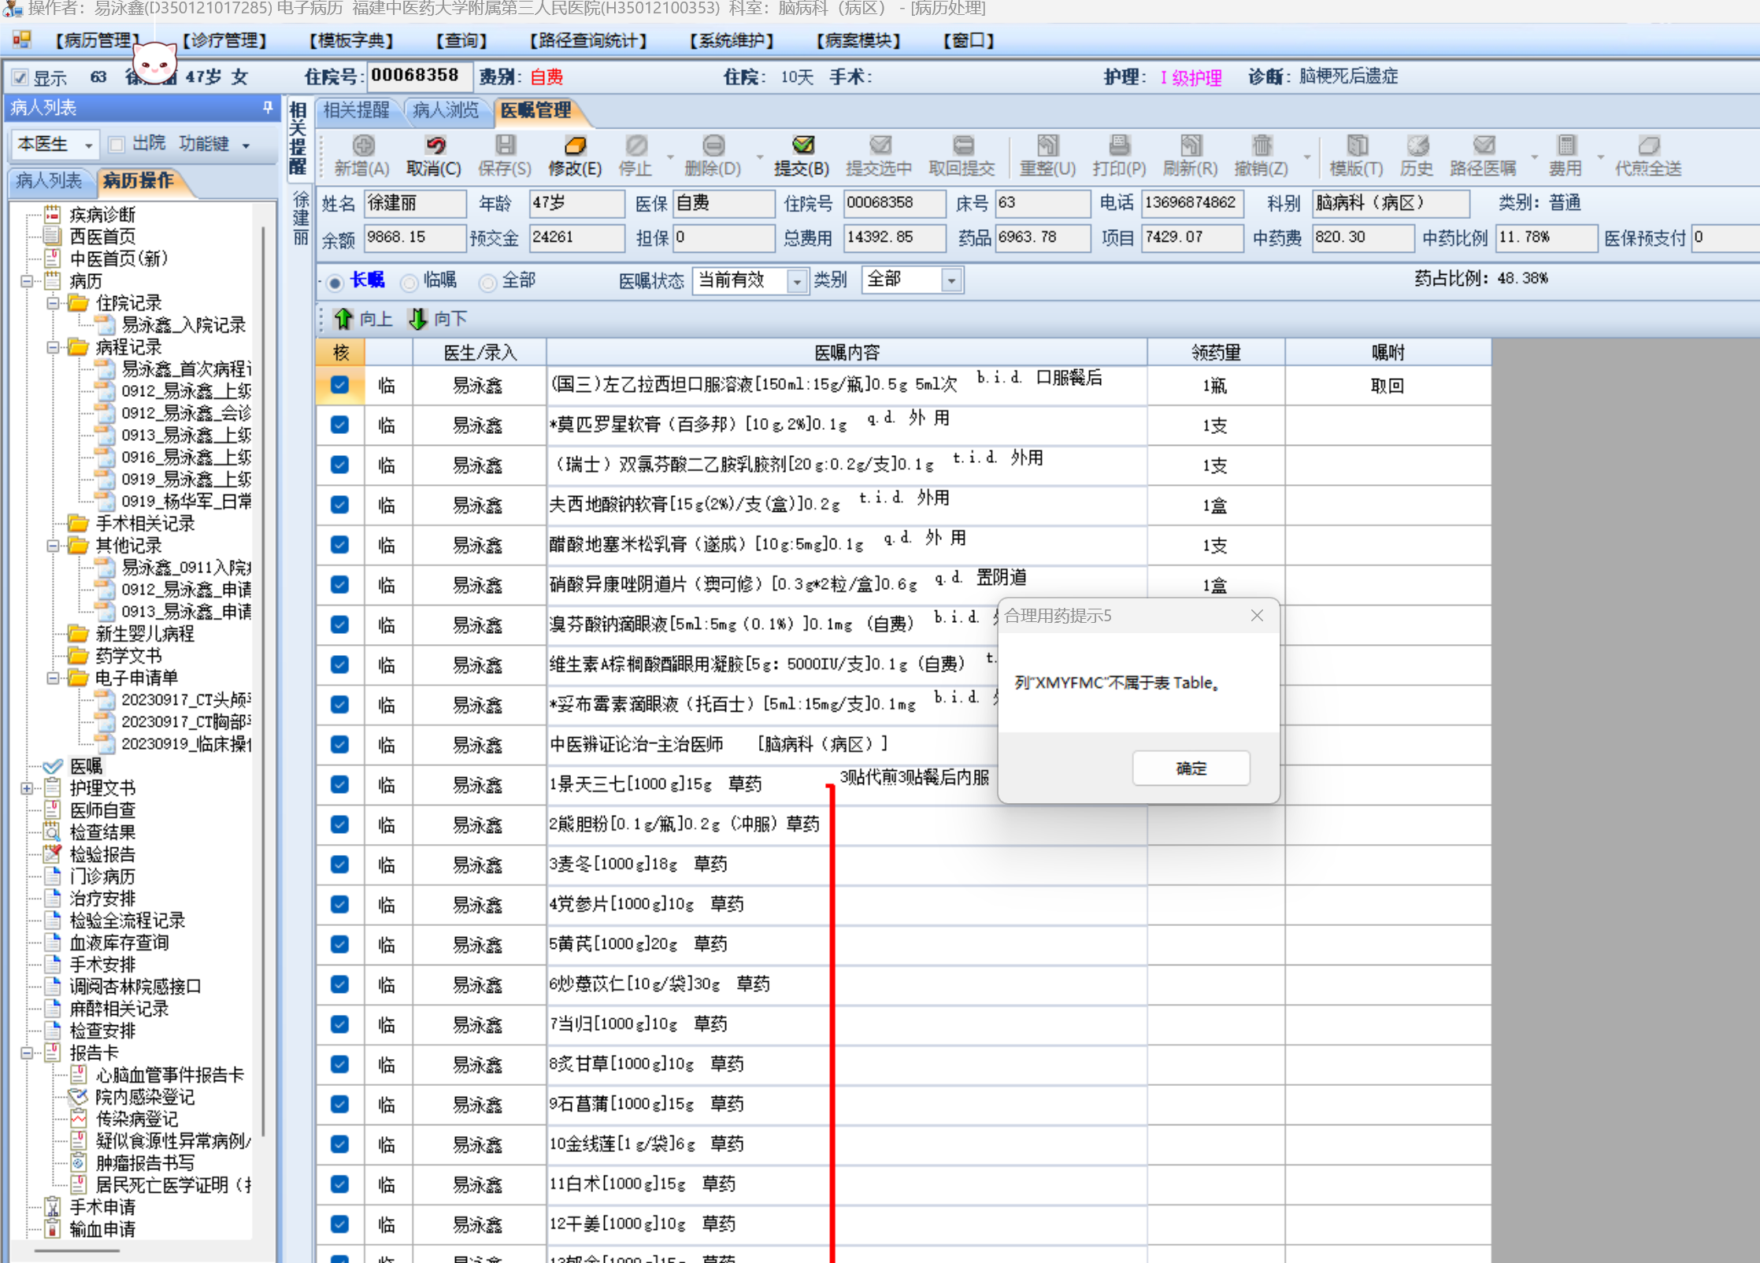Viewport: 1760px width, 1263px height.
Task: Open the 医嘱状态 dropdown
Action: click(x=796, y=280)
